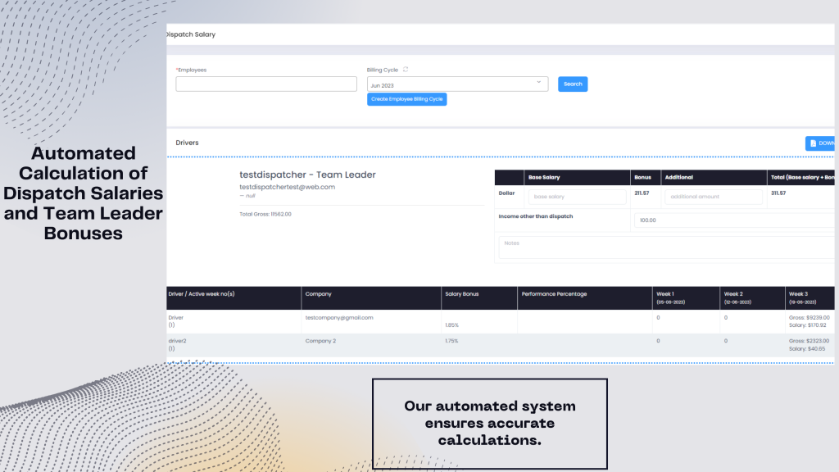Click the document icon on Download button
839x472 pixels.
click(x=813, y=143)
